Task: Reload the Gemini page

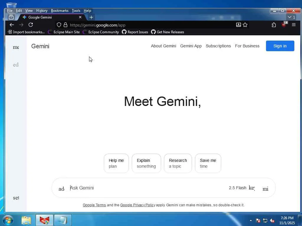Action: [31, 25]
